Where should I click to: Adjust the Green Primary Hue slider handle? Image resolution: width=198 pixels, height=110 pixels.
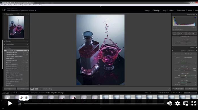[186, 76]
